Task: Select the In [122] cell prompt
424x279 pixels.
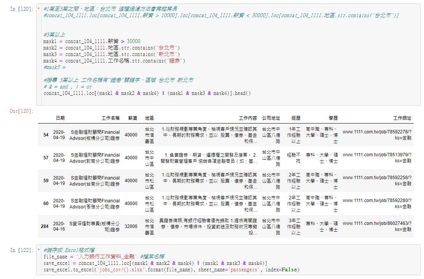Action: 21,250
